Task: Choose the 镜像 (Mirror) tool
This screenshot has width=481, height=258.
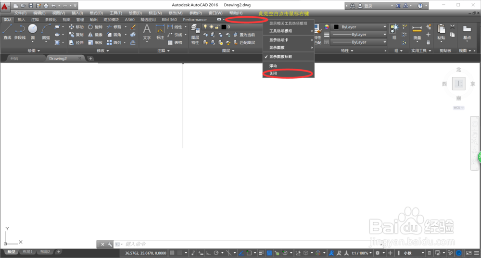Action: 95,35
